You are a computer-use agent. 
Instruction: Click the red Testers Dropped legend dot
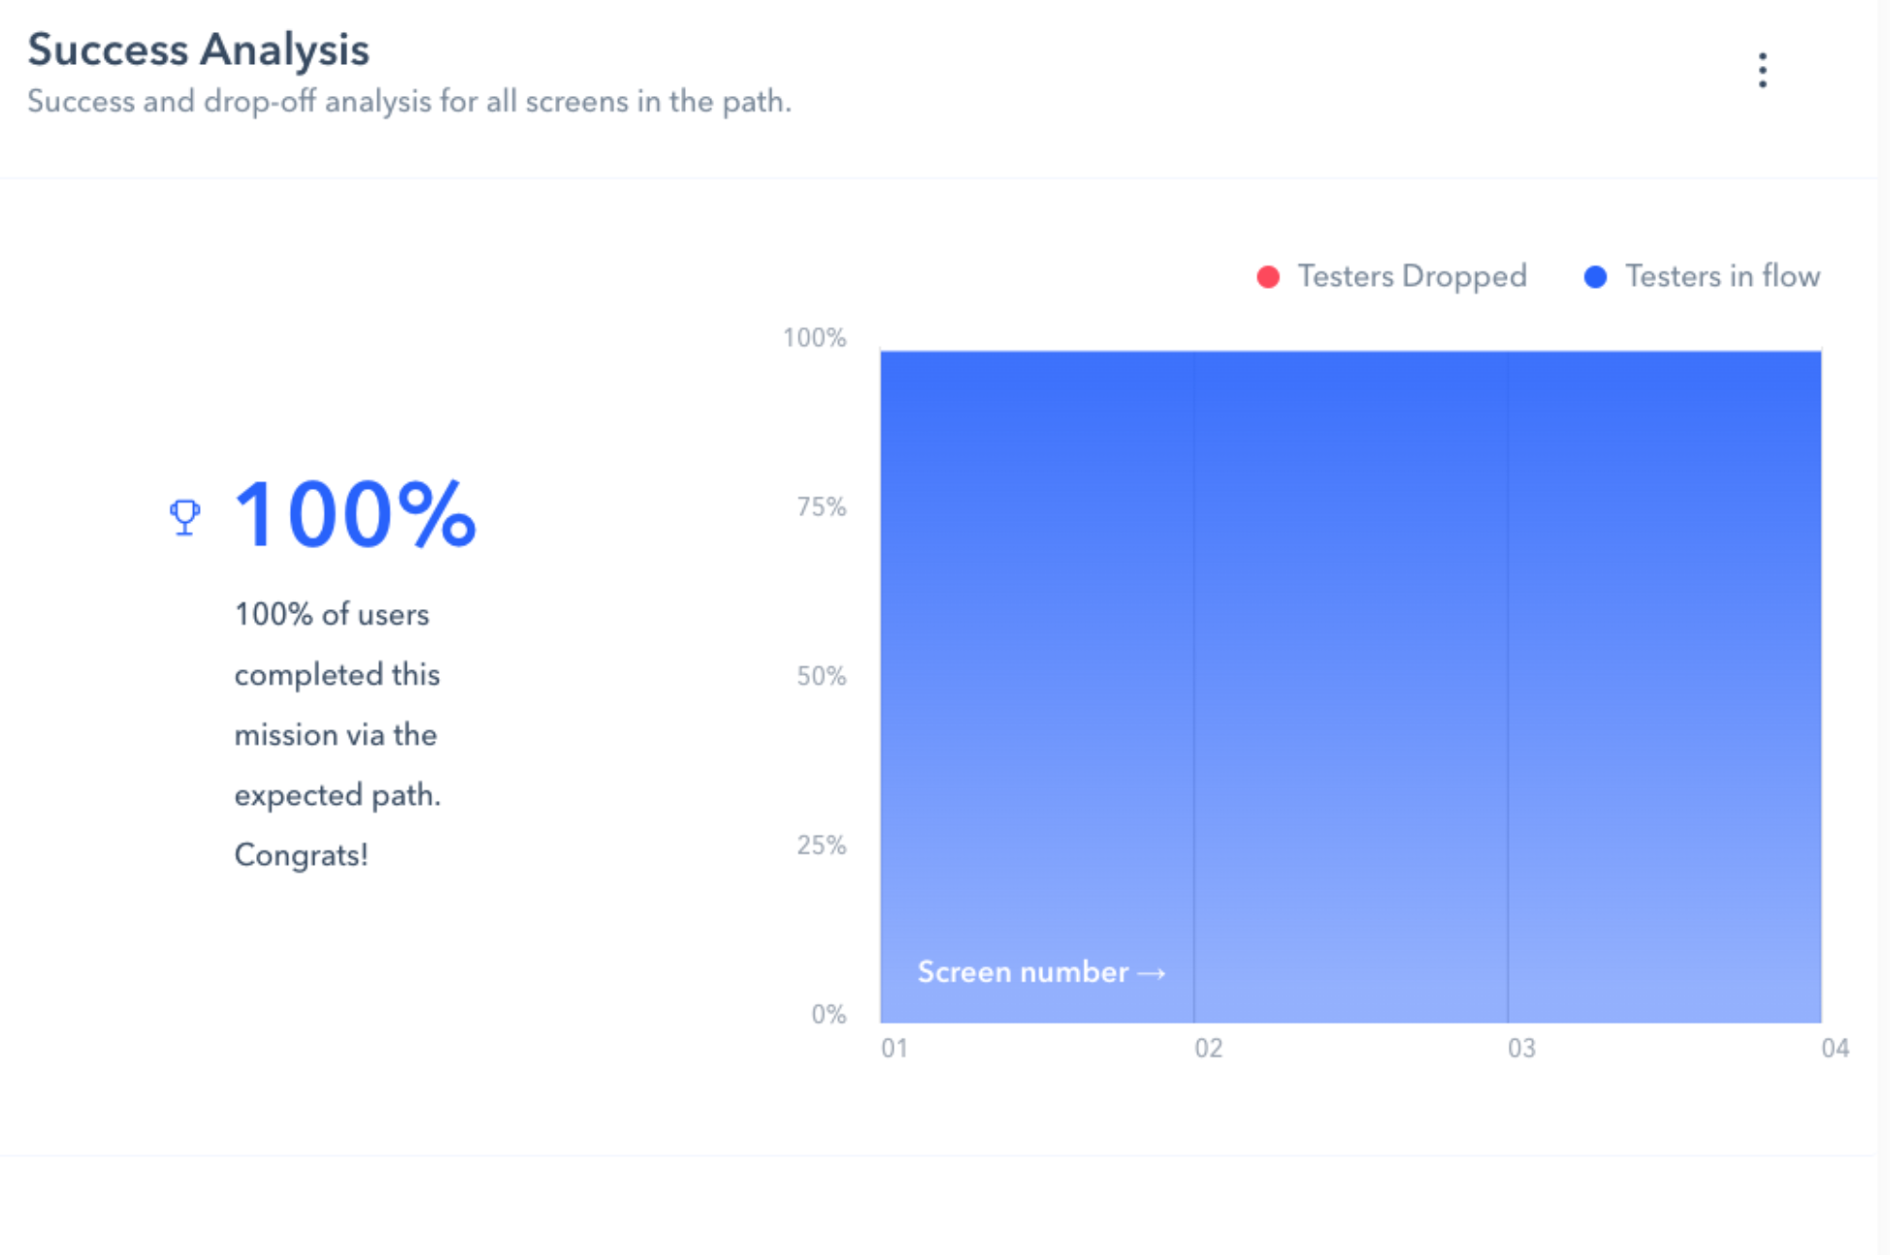click(1268, 277)
